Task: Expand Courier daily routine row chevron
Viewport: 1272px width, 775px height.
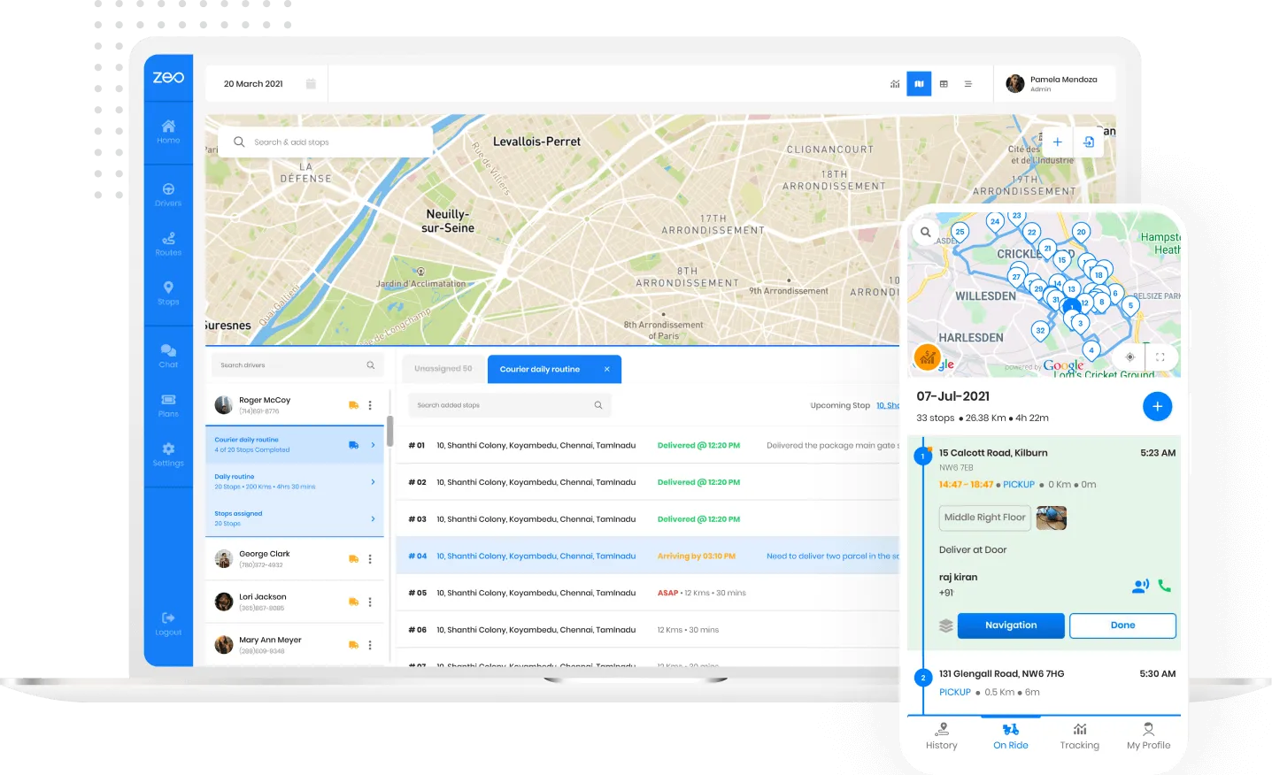Action: (x=373, y=445)
